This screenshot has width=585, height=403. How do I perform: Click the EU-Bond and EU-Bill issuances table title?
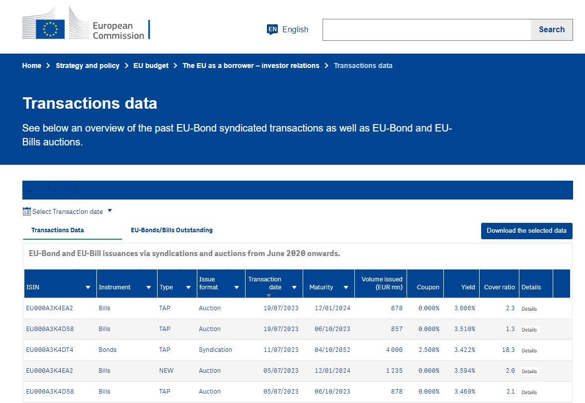coord(184,254)
